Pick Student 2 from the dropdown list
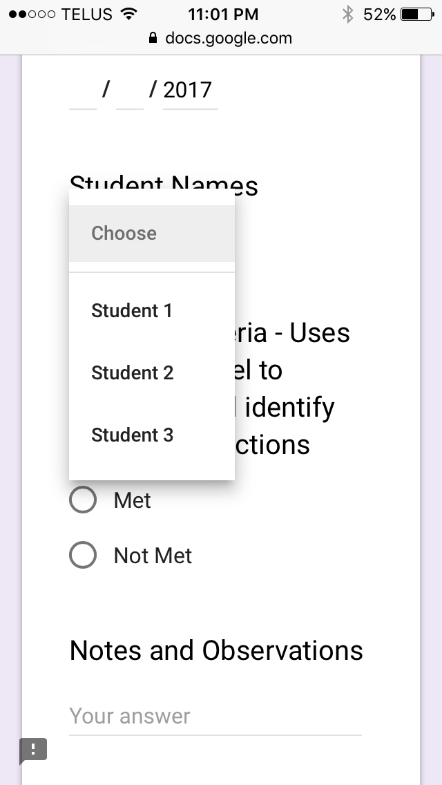The image size is (442, 785). click(x=133, y=373)
